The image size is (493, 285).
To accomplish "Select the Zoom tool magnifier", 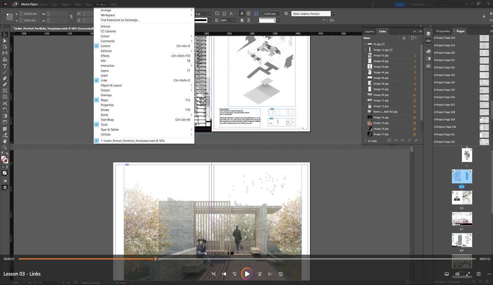I will tap(5, 147).
